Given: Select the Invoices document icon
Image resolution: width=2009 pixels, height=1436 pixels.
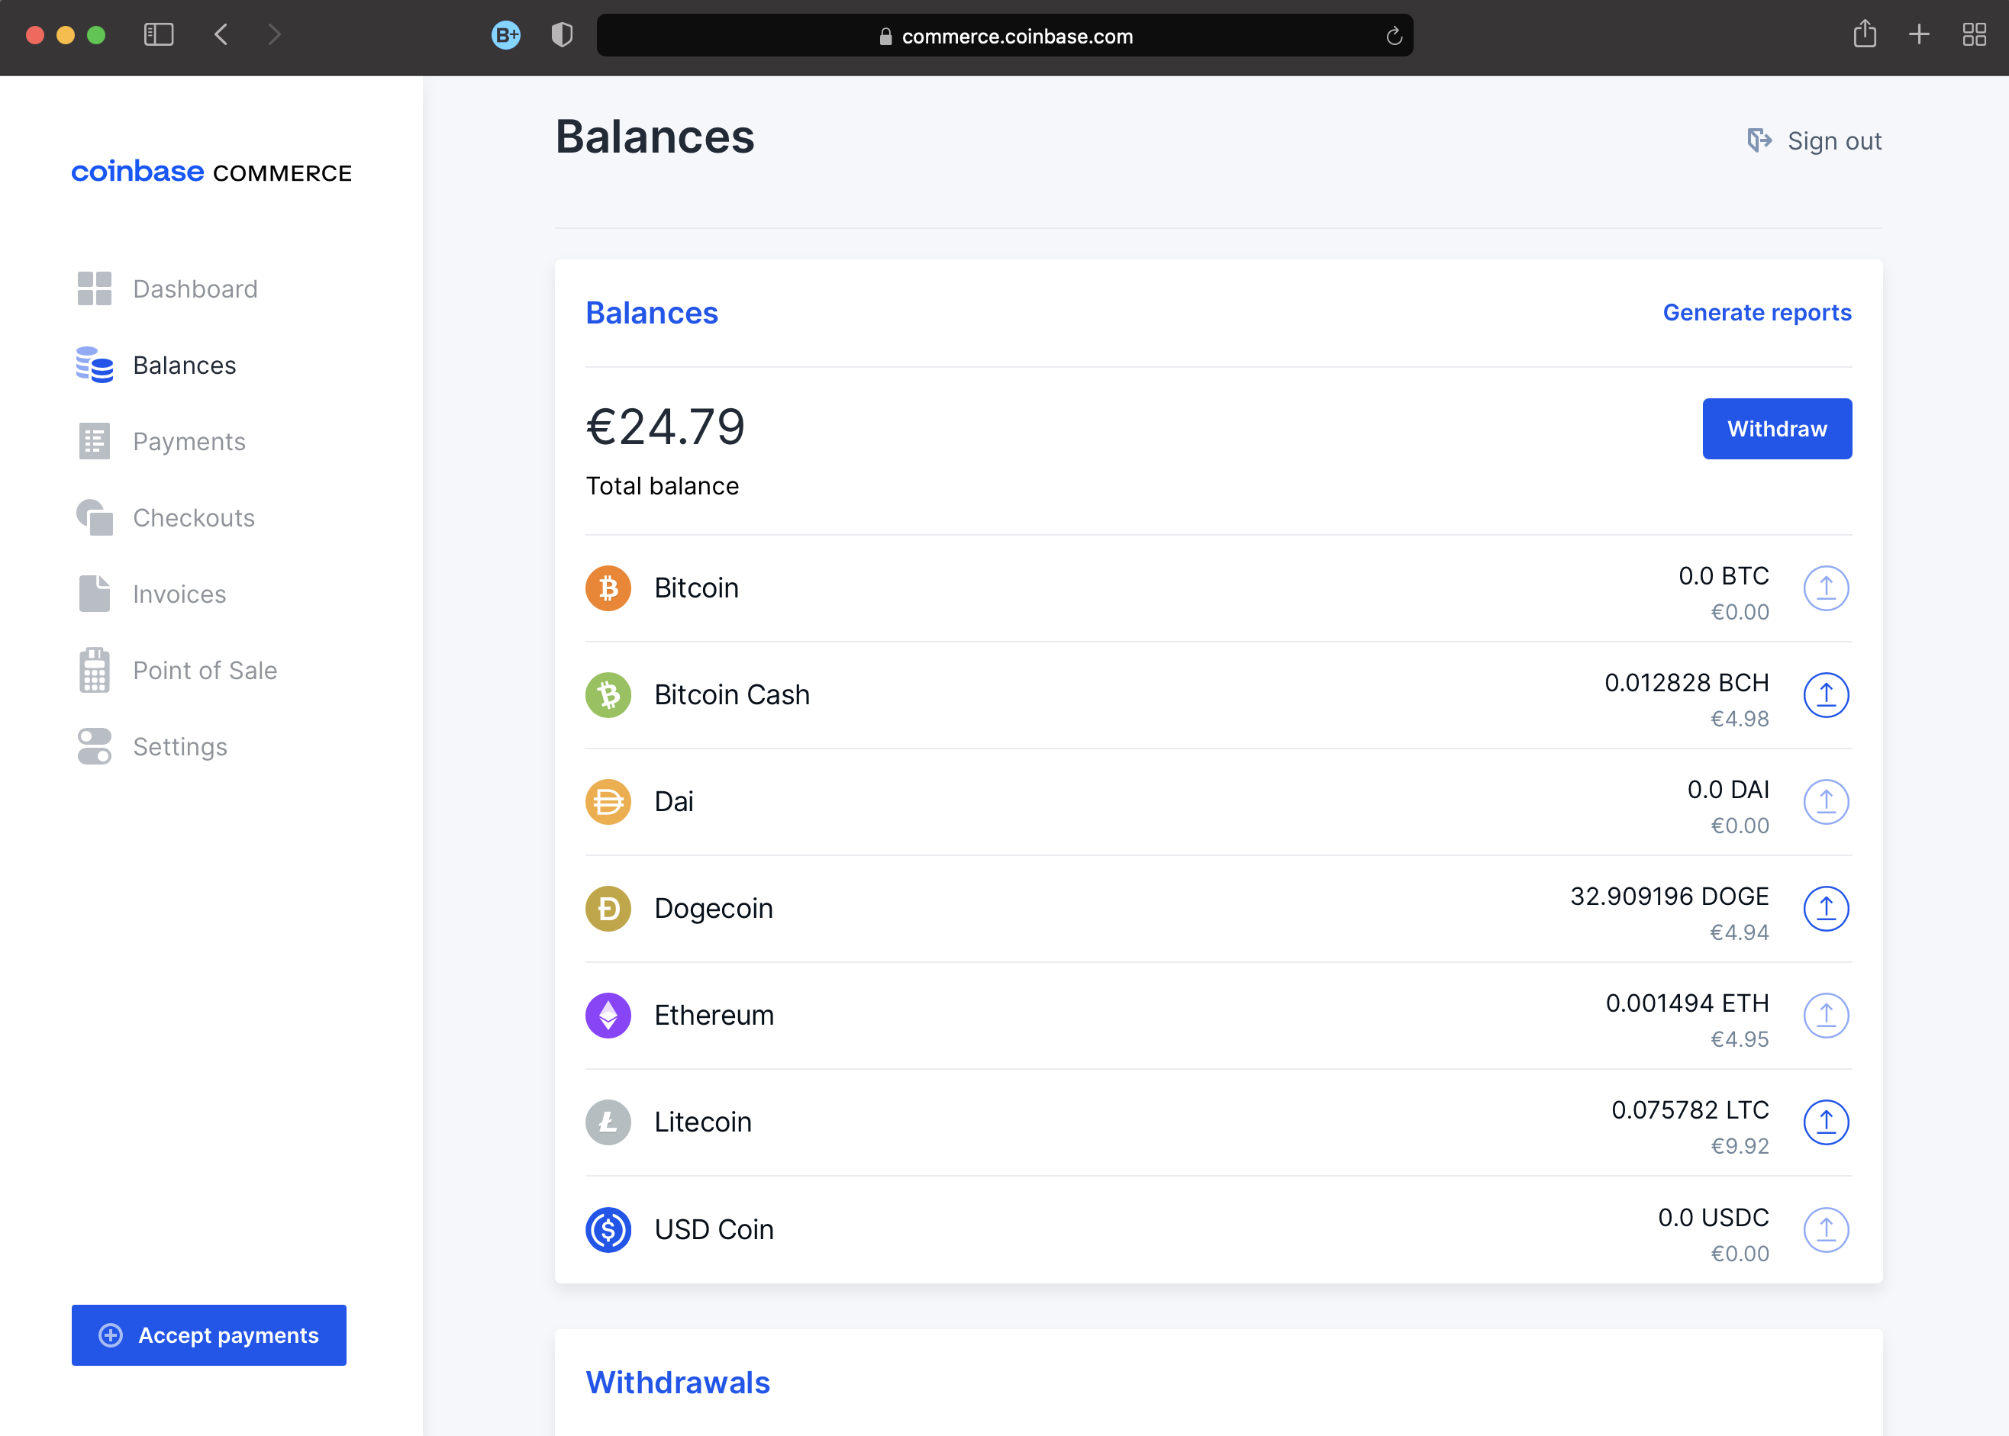Looking at the screenshot, I should [x=93, y=594].
